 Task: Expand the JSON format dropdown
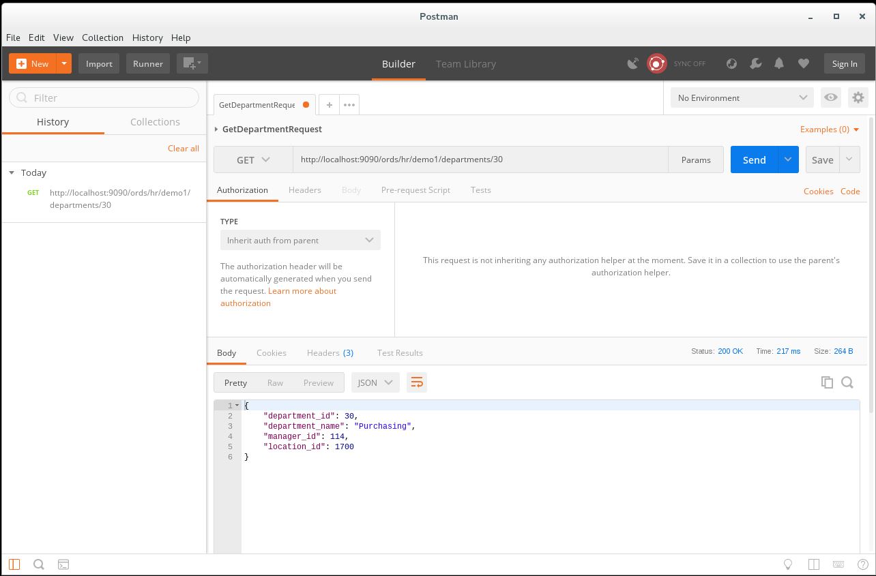pyautogui.click(x=375, y=382)
